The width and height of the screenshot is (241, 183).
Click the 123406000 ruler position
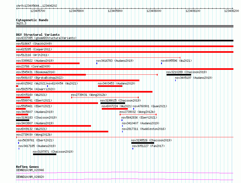point(154,11)
